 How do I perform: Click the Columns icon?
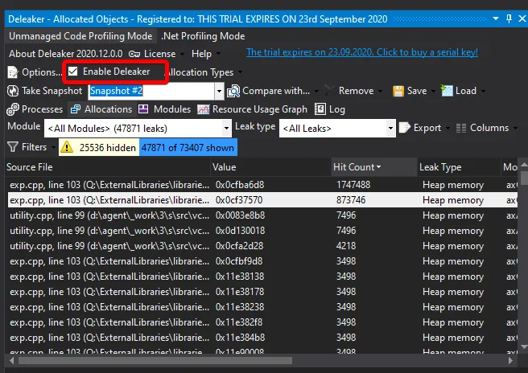coord(461,128)
